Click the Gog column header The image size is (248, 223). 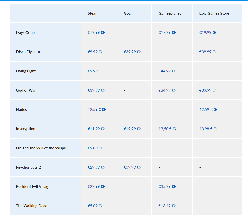pos(127,13)
